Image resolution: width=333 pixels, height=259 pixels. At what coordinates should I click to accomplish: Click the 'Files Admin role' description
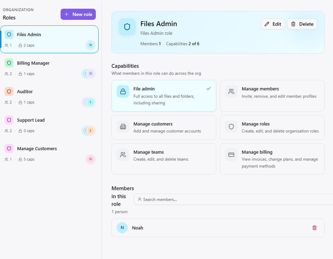[x=156, y=33]
